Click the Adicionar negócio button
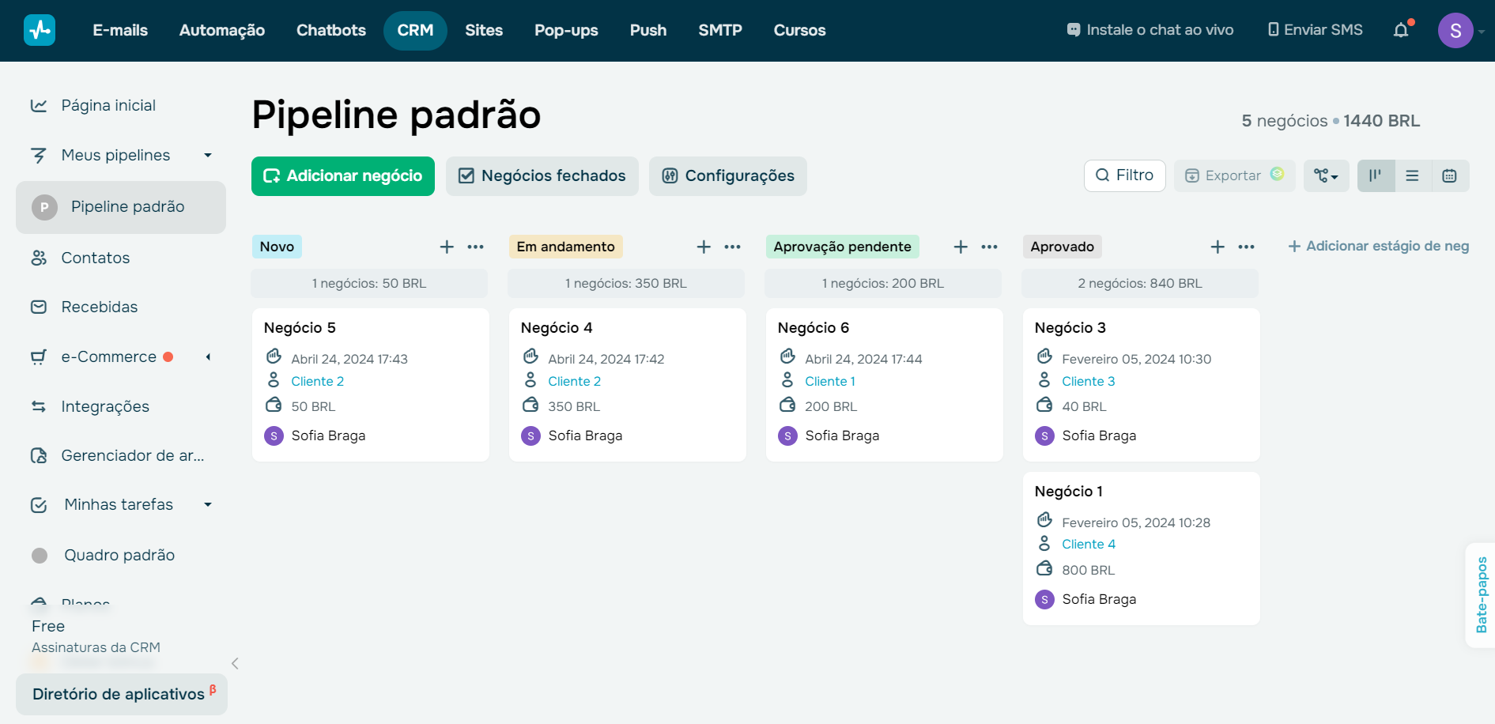This screenshot has height=724, width=1495. click(x=342, y=175)
